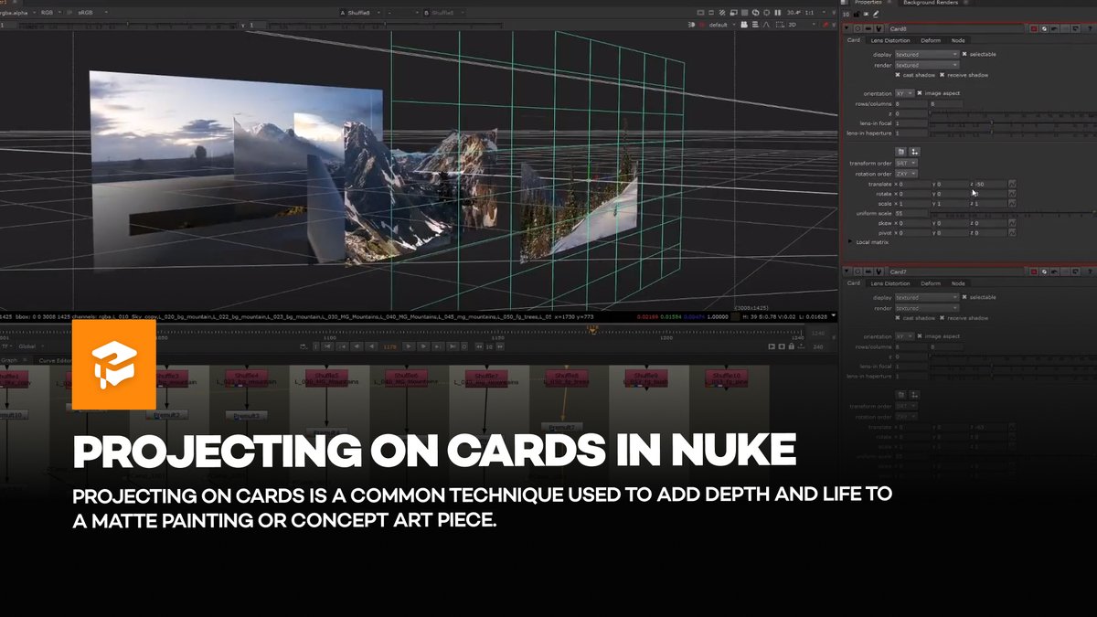
Task: Click the viewer play forward button
Action: pos(409,346)
